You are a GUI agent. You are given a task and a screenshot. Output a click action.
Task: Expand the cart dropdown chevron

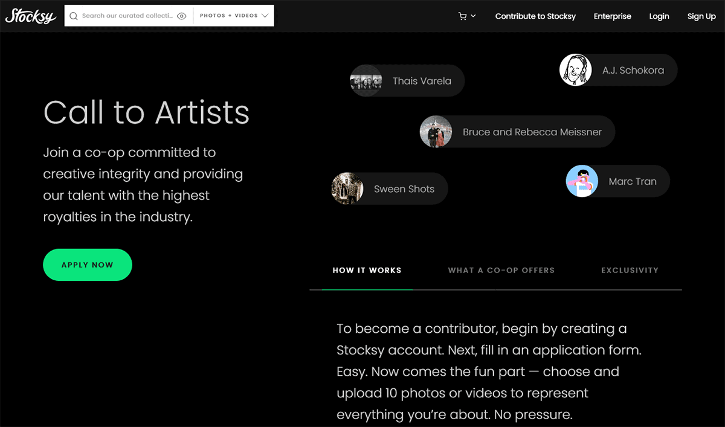(x=473, y=16)
